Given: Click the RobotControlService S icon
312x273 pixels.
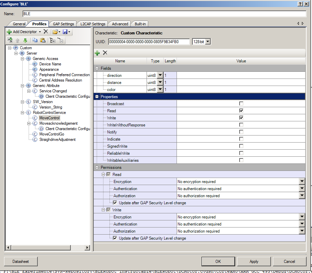Looking at the screenshot, I should (x=28, y=113).
